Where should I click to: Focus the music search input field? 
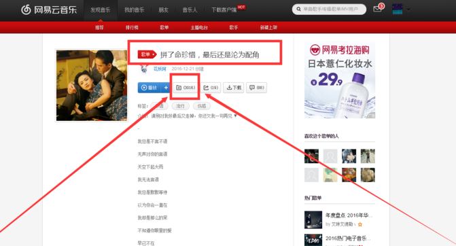pos(329,10)
